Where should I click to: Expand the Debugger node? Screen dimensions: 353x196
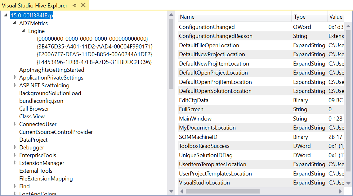[x=15, y=147]
